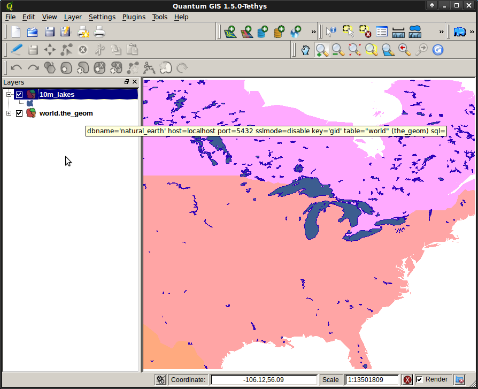Undock the Layers panel
478x389 pixels.
[x=127, y=82]
